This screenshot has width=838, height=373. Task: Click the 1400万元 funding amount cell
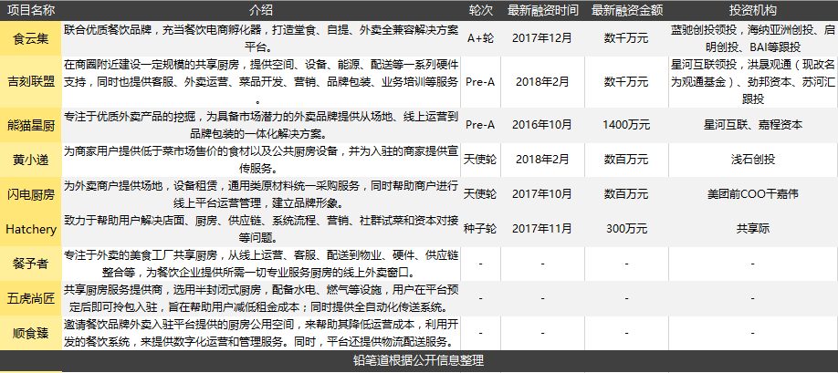626,125
